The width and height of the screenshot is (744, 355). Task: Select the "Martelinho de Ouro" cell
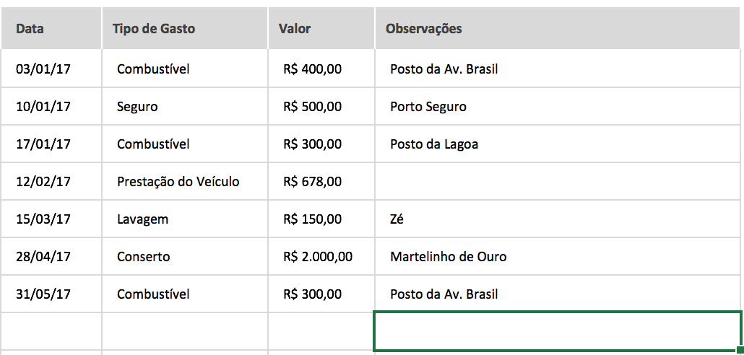coord(449,257)
